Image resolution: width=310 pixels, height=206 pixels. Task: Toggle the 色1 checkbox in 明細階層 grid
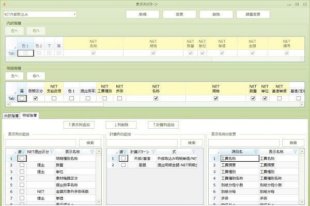72,98
